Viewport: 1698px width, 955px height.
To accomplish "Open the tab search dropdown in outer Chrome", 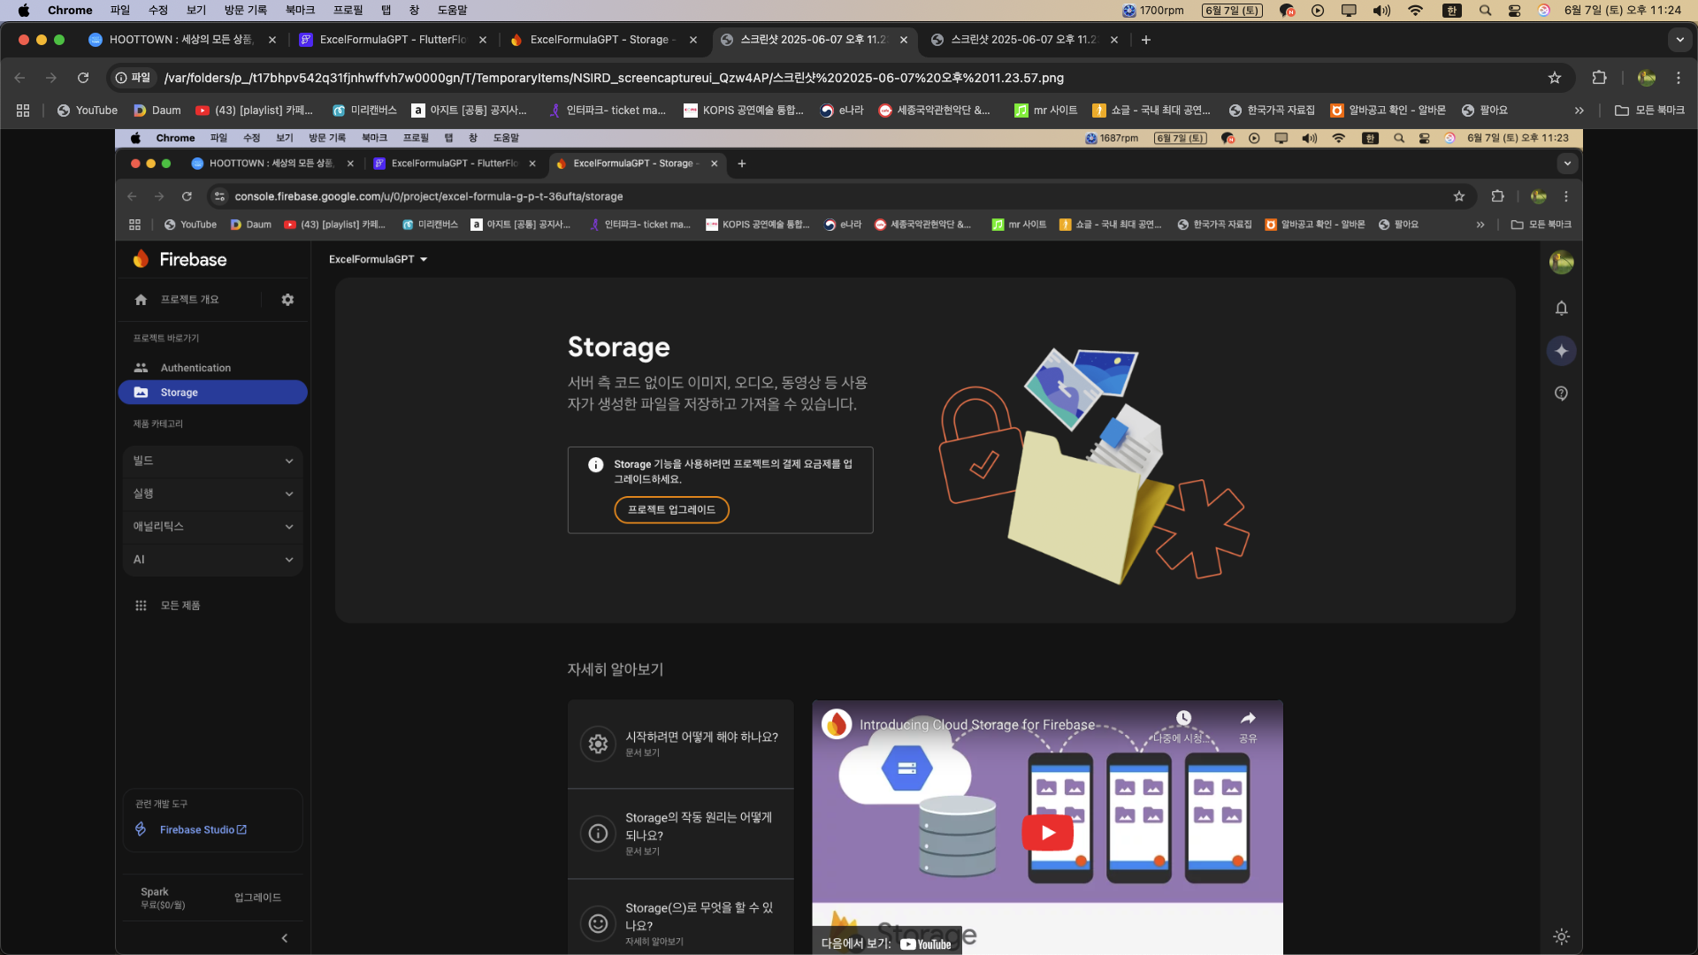I will click(x=1679, y=40).
